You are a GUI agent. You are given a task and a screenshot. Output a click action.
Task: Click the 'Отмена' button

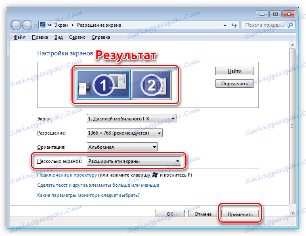click(x=203, y=214)
